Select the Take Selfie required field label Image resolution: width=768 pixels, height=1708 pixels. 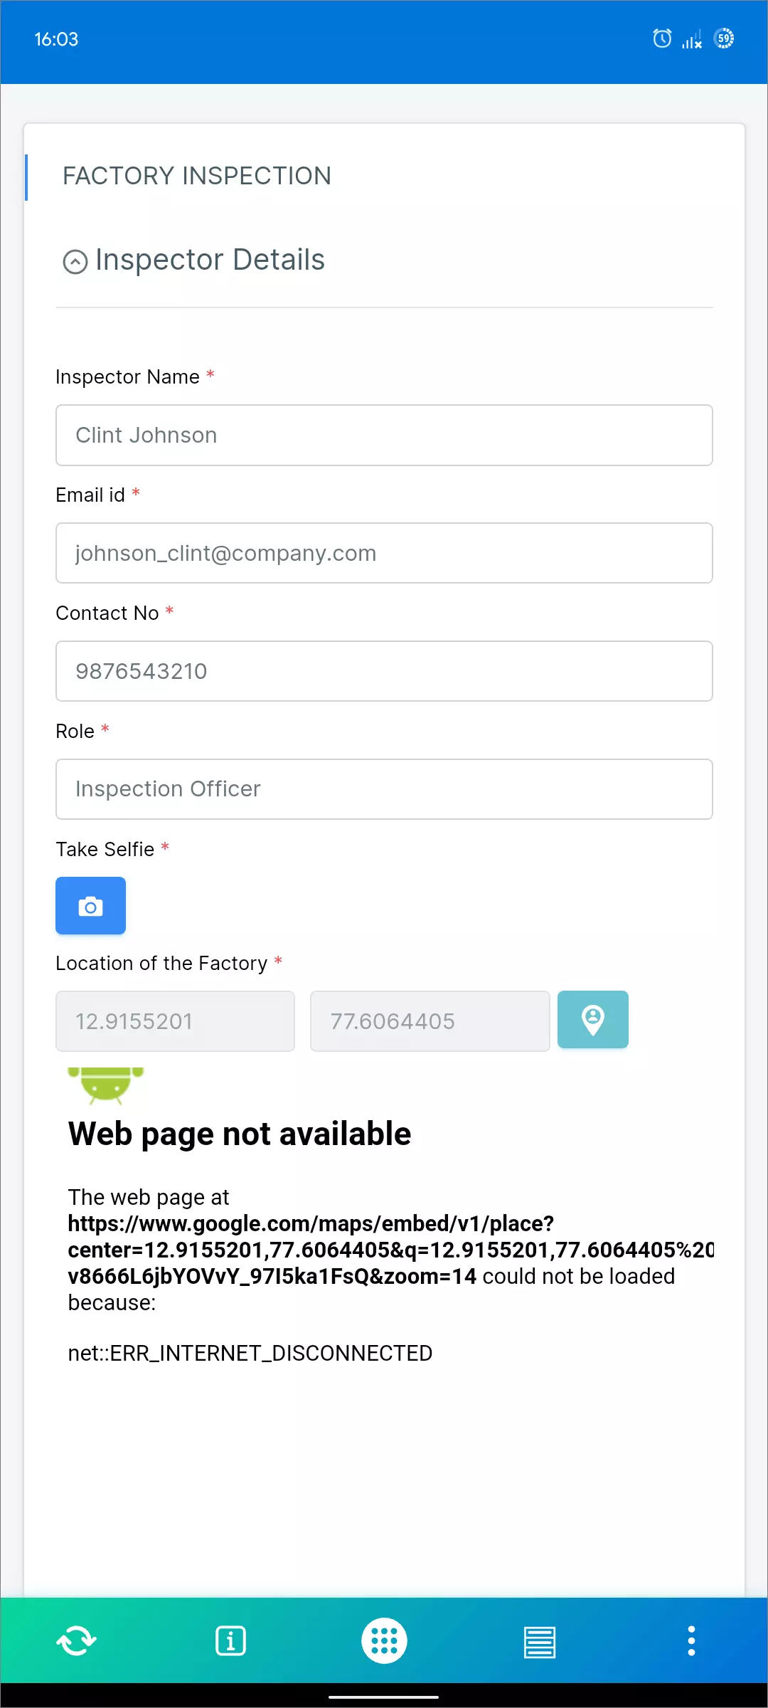pos(105,849)
